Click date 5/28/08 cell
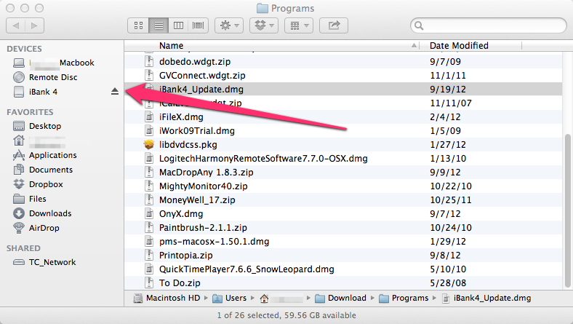Screen dimensions: 573x324 coord(448,283)
